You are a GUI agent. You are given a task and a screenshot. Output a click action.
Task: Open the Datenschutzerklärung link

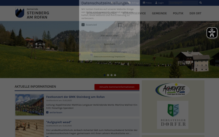click(x=104, y=57)
